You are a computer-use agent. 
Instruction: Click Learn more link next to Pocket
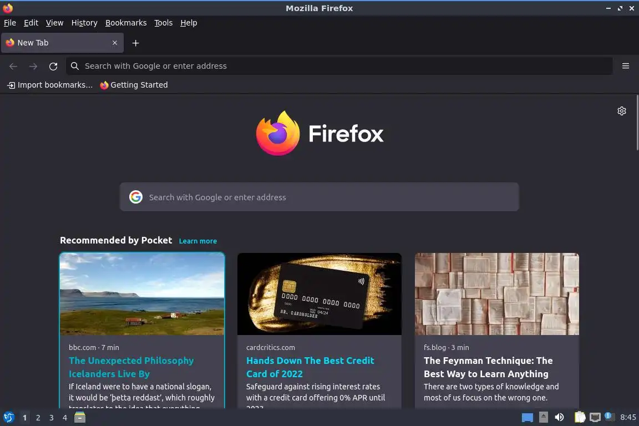[x=197, y=241]
